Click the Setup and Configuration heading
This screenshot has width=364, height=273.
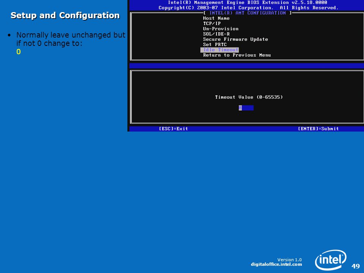[x=65, y=15]
